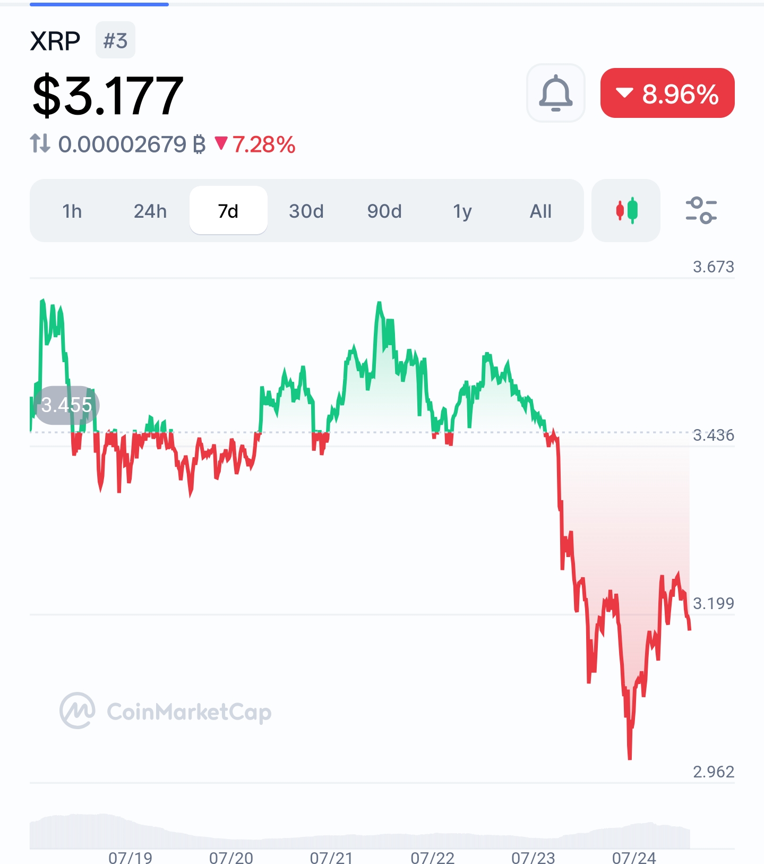This screenshot has height=864, width=764.
Task: Switch chart to the 30d range
Action: (306, 211)
